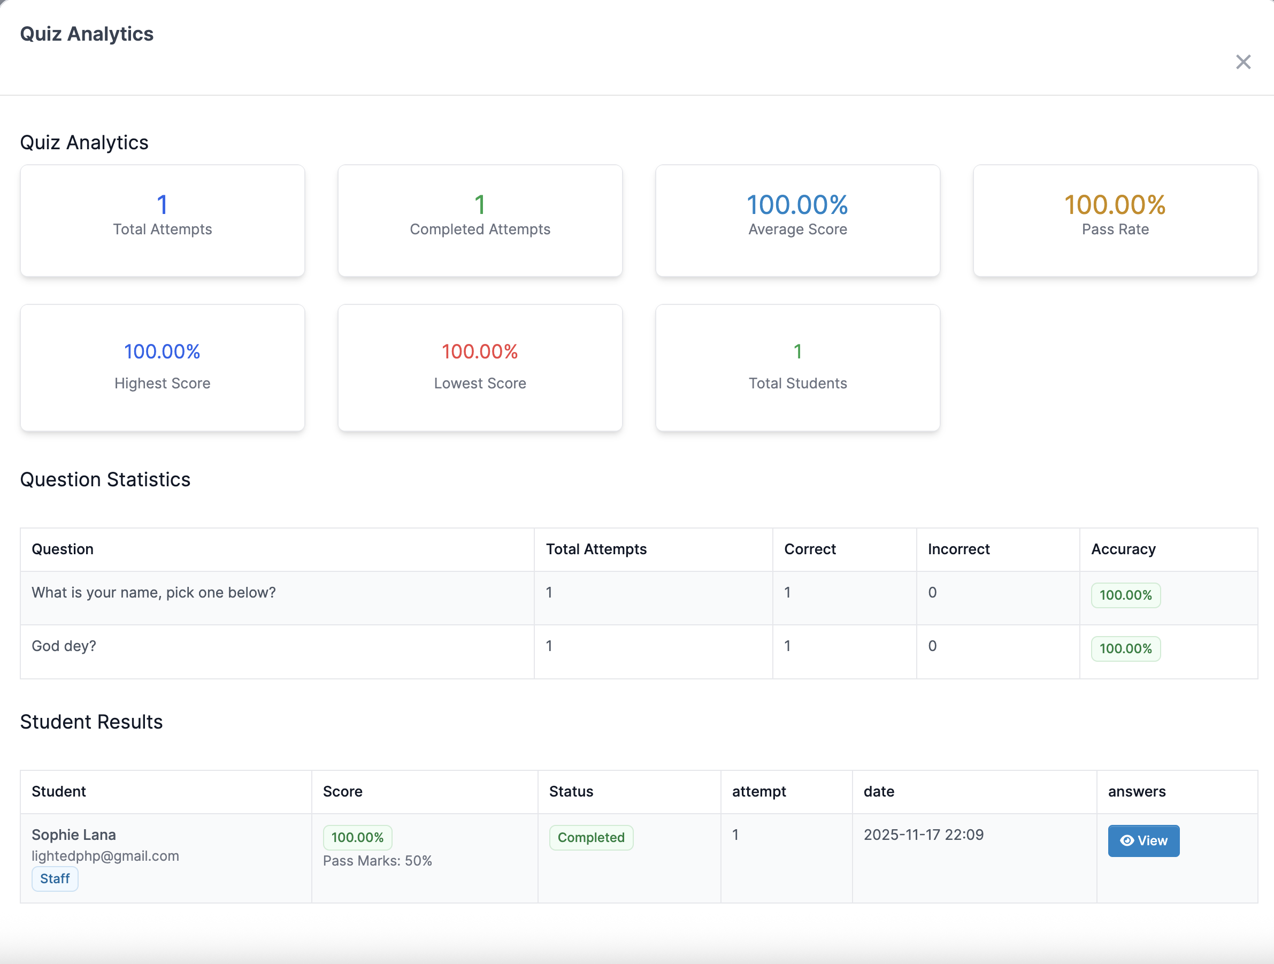Click the Accuracy column header
Viewport: 1274px width, 964px height.
1123,549
